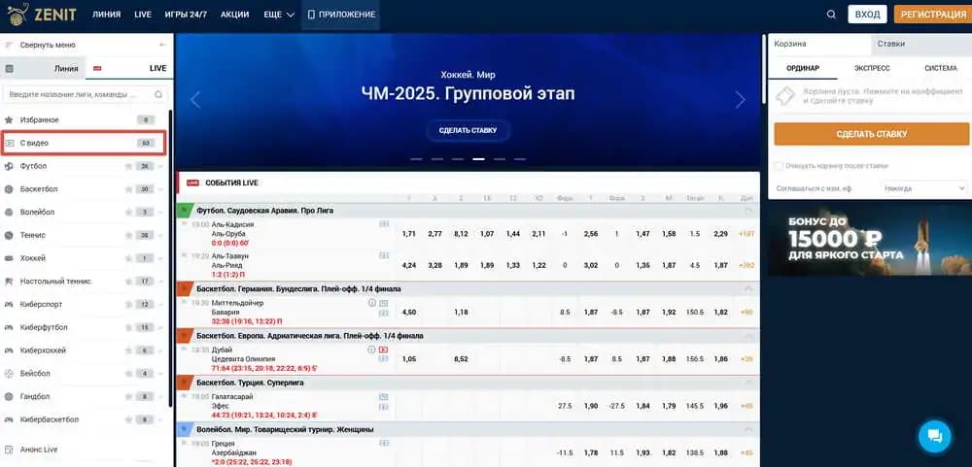The width and height of the screenshot is (972, 467).
Task: Collapse the Бундеслига Плей-офф league section
Action: pyautogui.click(x=748, y=288)
